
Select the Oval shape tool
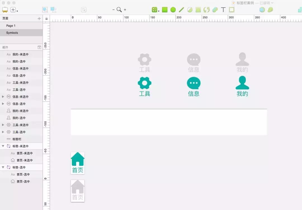[173, 10]
